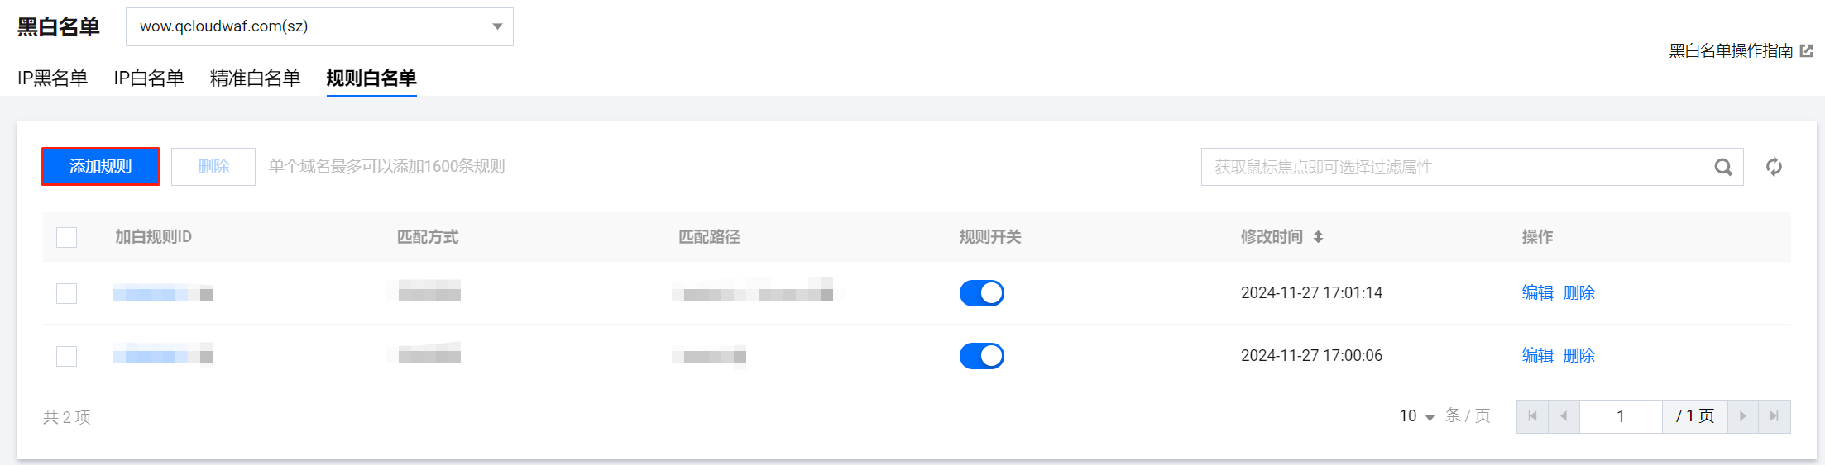Click the 添加规则 button
This screenshot has height=465, width=1825.
[100, 167]
